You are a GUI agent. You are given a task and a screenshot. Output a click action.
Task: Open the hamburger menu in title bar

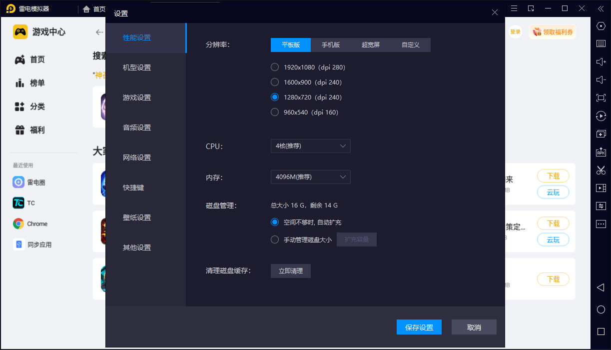click(x=514, y=8)
